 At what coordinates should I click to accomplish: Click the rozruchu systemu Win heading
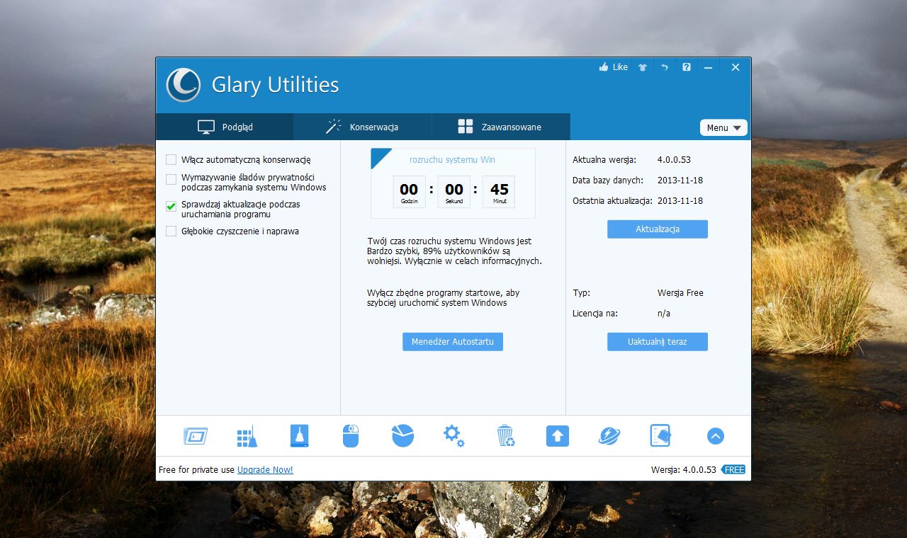point(452,160)
